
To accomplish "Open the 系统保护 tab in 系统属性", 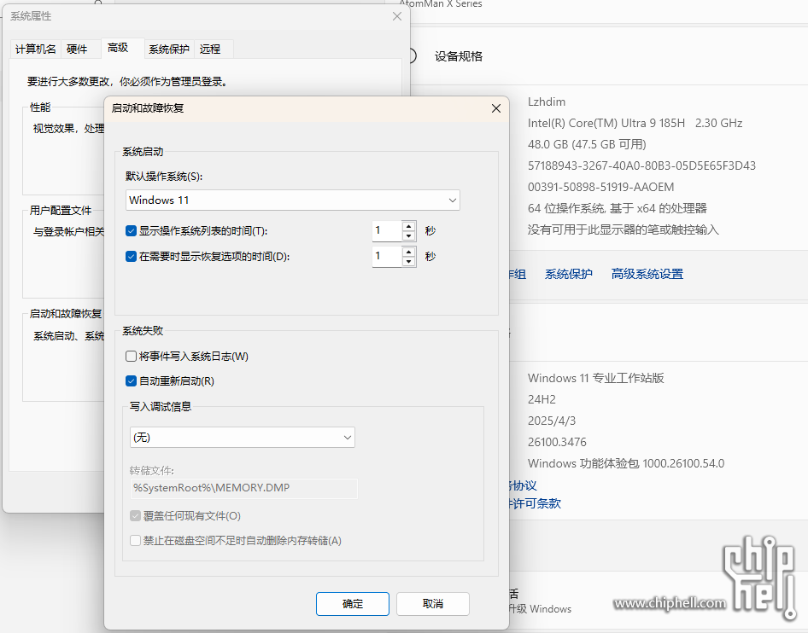I will (169, 49).
